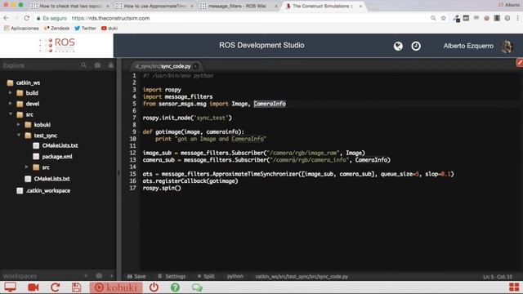523x294 pixels.
Task: Click 'rospy.spin()' on line 17
Action: pos(162,188)
